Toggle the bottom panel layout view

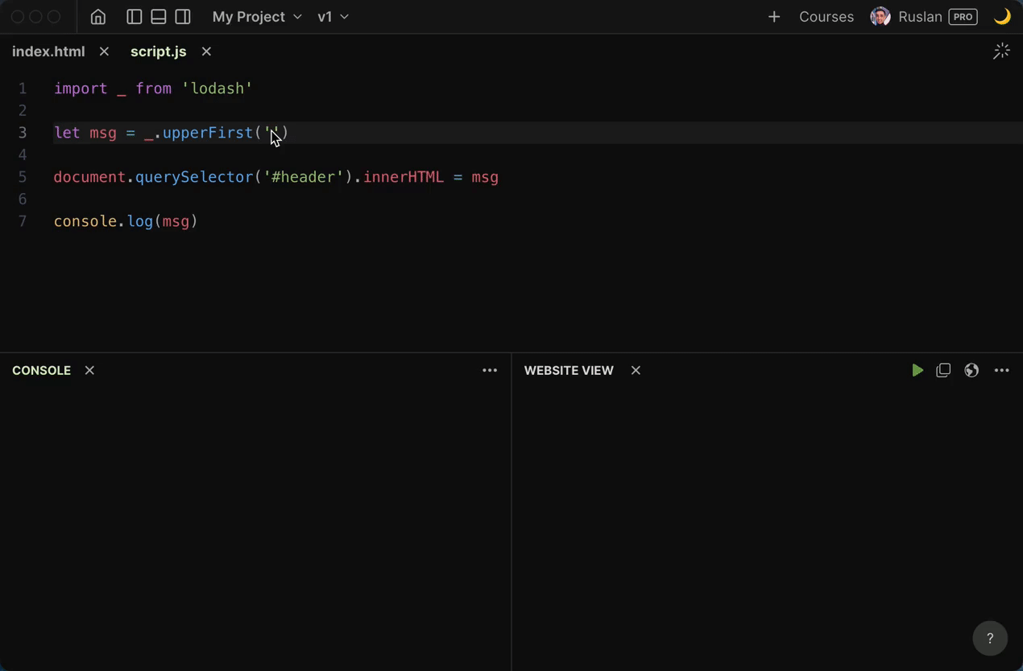click(158, 16)
